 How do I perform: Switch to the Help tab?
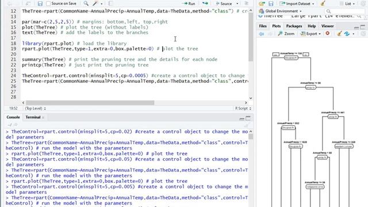click(312, 26)
